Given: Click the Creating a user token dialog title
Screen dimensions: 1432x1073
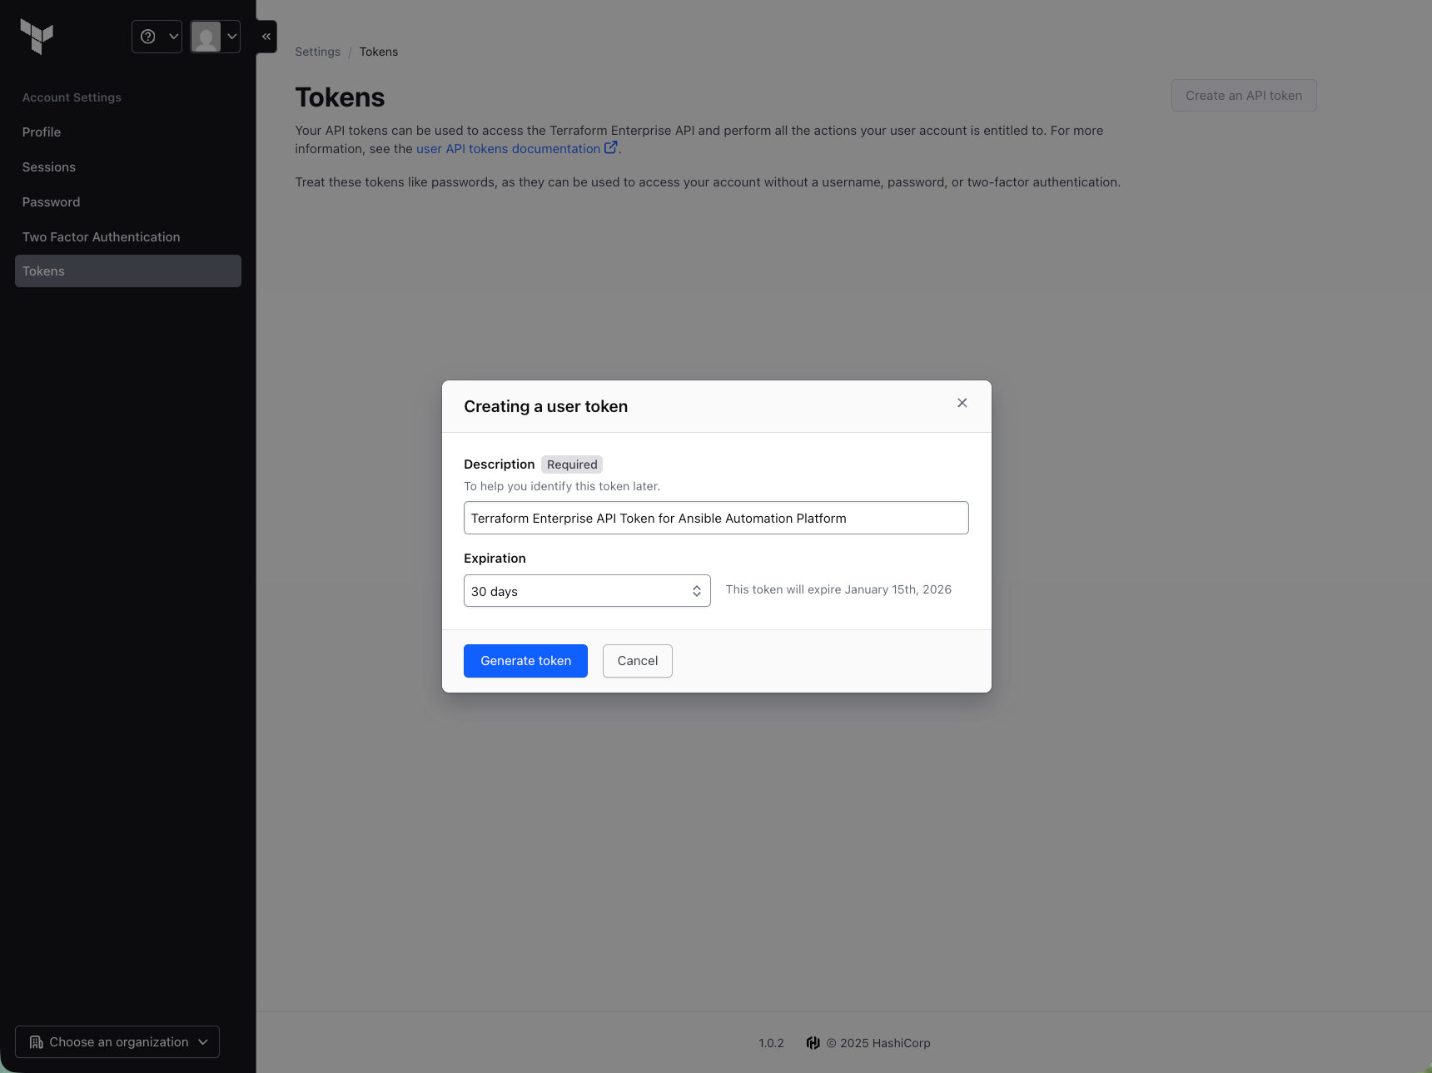Looking at the screenshot, I should (545, 406).
